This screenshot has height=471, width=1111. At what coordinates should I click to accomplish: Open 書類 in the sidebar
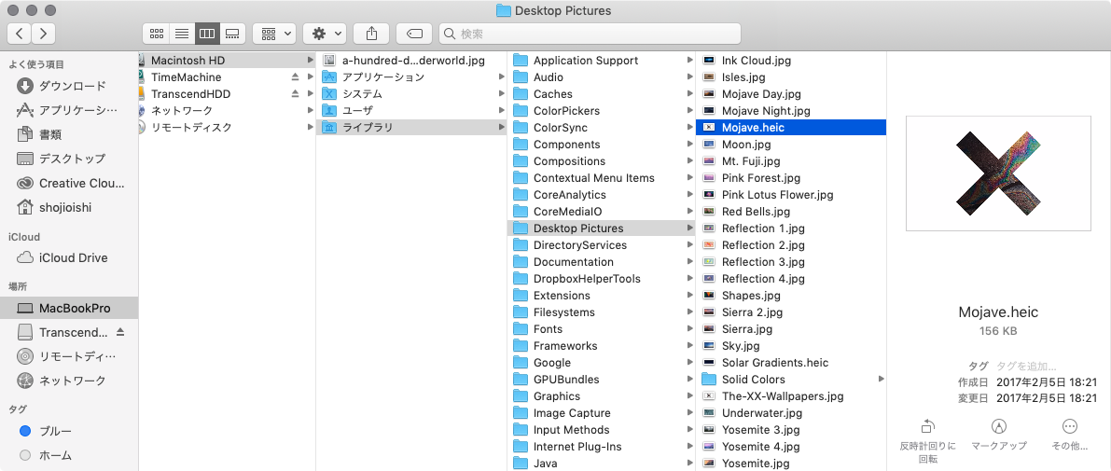(x=69, y=134)
